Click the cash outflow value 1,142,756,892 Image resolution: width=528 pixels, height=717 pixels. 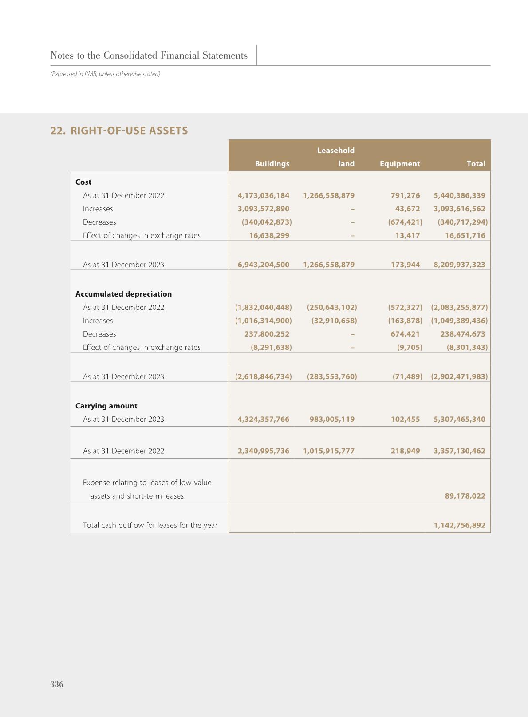point(459,525)
